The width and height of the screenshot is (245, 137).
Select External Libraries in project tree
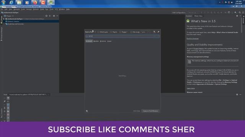(13, 21)
